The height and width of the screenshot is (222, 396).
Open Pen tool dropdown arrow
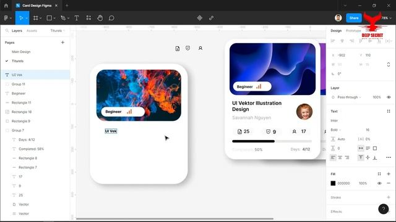tap(67, 18)
